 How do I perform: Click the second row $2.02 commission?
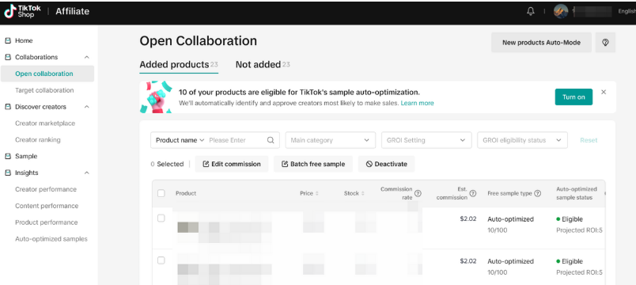(468, 261)
